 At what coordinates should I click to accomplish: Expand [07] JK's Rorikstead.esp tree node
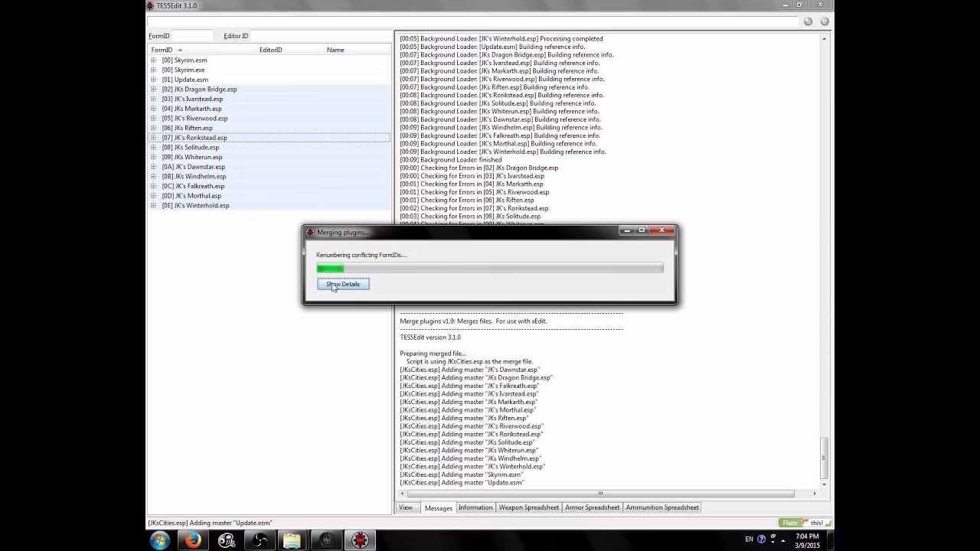coord(153,138)
